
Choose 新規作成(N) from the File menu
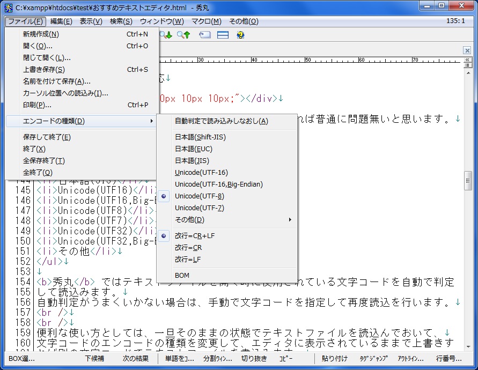click(x=82, y=34)
